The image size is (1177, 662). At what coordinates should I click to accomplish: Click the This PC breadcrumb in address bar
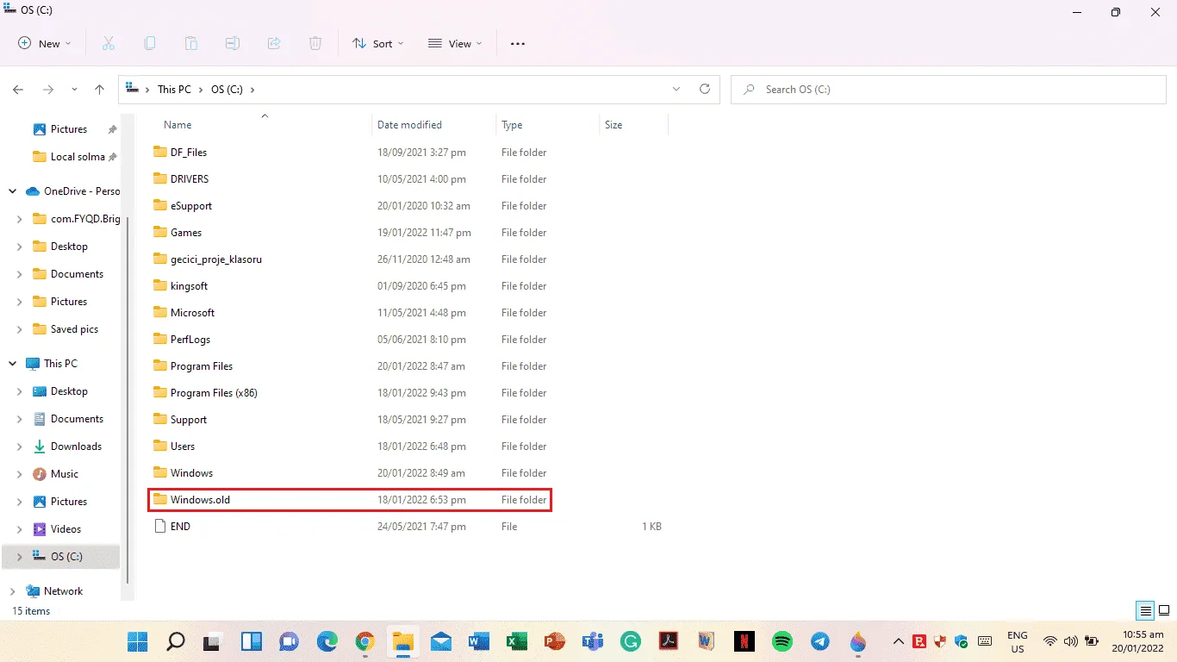(174, 89)
